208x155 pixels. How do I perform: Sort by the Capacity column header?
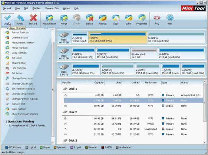(96, 83)
